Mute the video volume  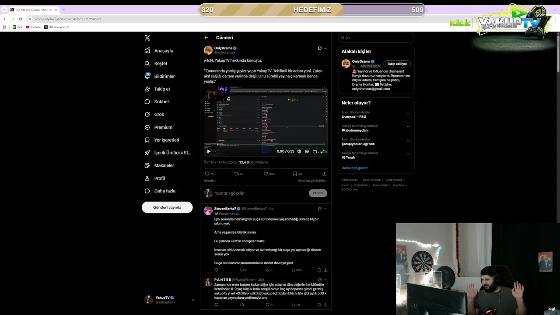click(x=299, y=151)
